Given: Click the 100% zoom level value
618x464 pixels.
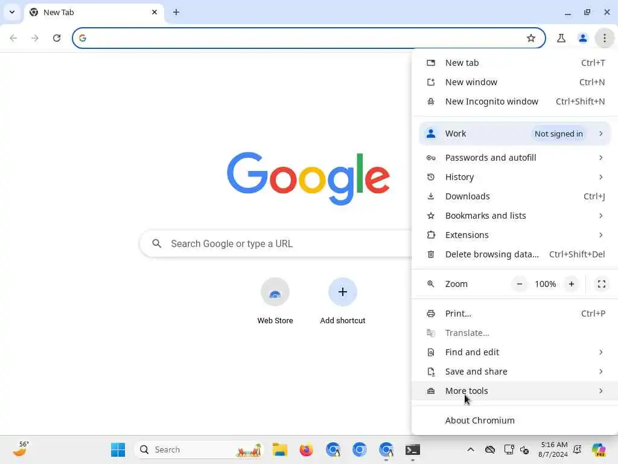Looking at the screenshot, I should [x=545, y=284].
